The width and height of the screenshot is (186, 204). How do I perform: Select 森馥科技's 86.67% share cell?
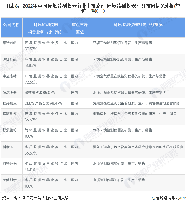pyautogui.click(x=46, y=117)
